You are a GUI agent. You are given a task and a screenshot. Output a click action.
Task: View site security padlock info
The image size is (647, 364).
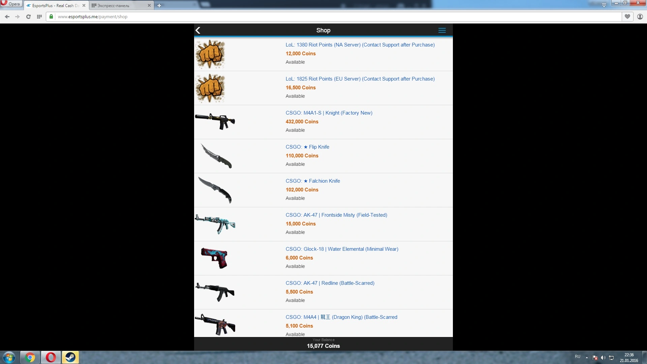point(51,17)
